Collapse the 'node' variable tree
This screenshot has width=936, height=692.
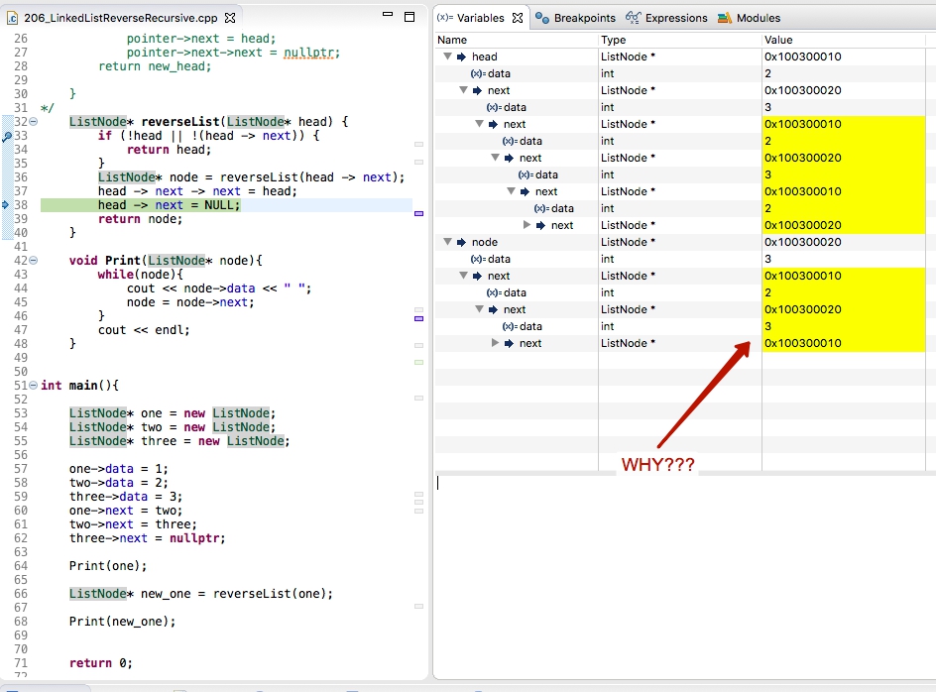pos(447,241)
